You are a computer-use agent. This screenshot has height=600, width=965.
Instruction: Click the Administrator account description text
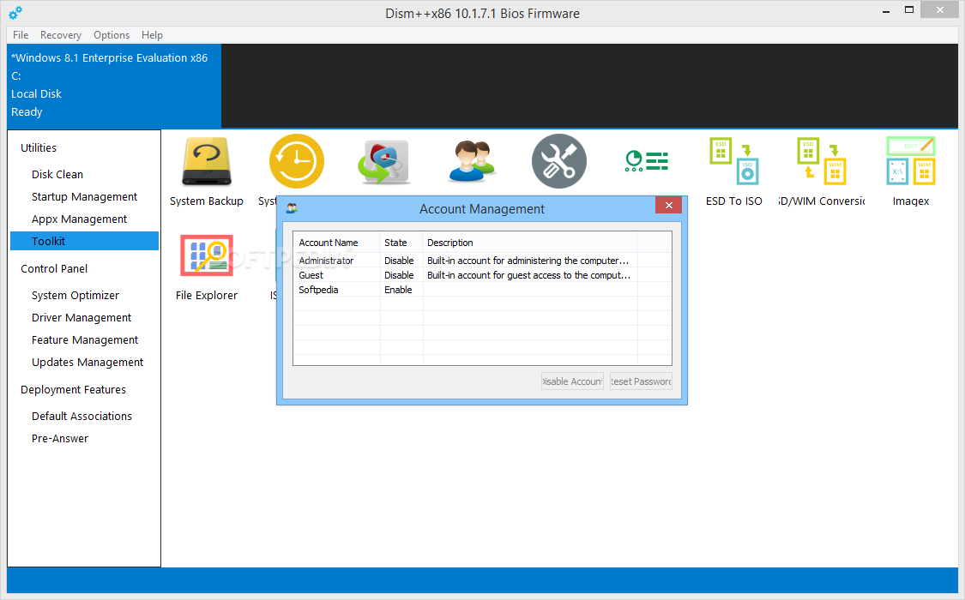coord(528,261)
